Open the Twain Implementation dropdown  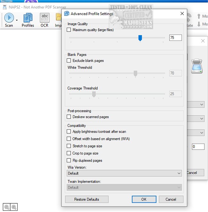click(124, 187)
